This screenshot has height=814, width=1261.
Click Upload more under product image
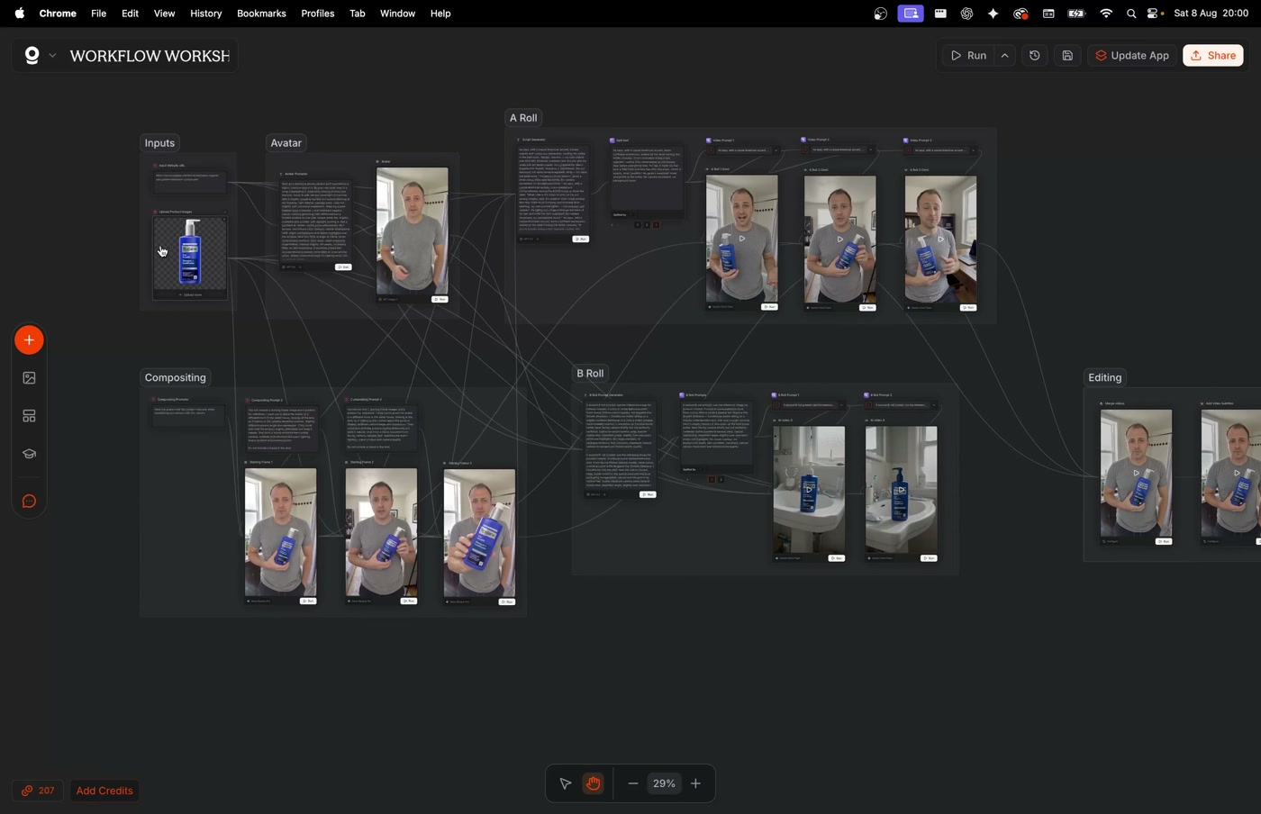click(190, 294)
